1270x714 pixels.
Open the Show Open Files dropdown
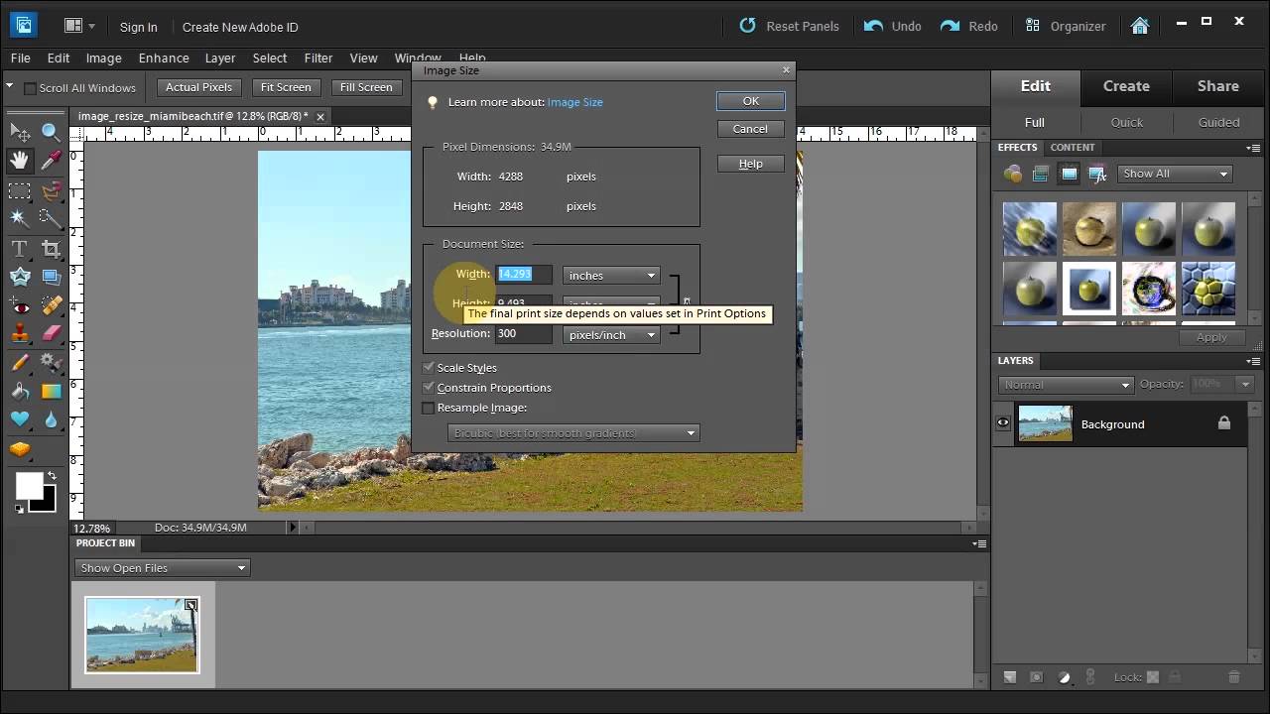pos(162,568)
